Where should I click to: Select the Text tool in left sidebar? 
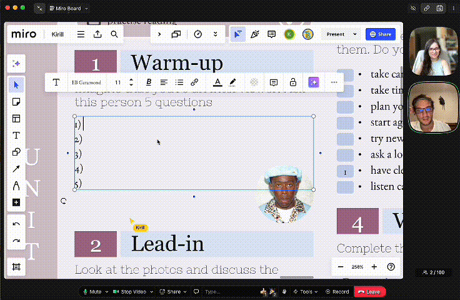(x=16, y=135)
